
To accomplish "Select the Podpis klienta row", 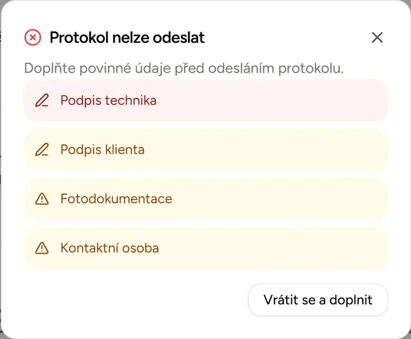I will [x=206, y=149].
